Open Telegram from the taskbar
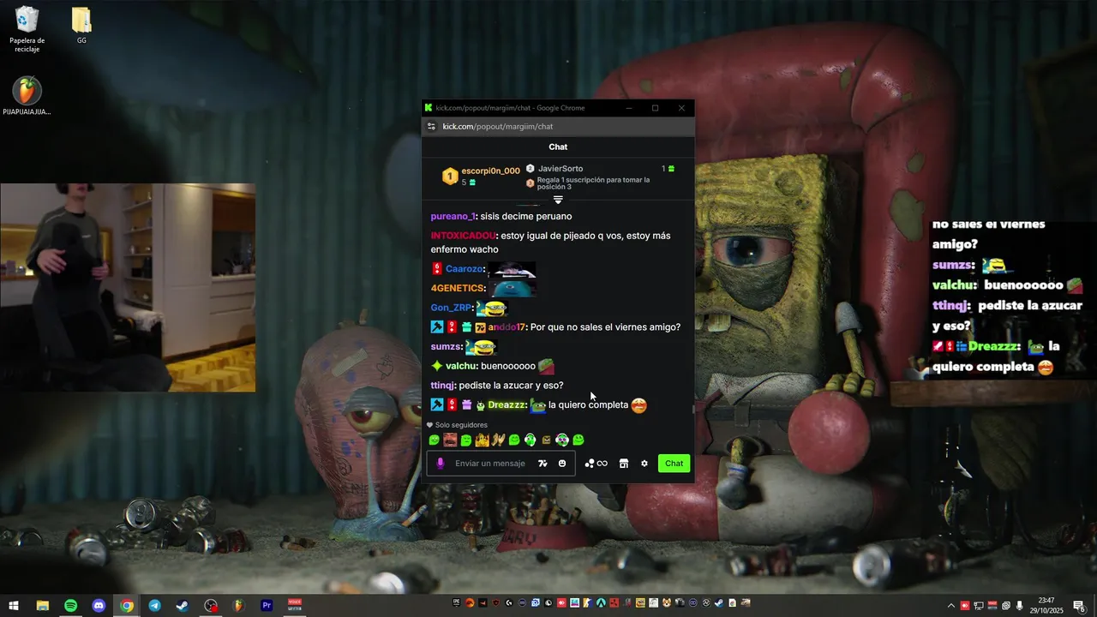 (x=154, y=606)
